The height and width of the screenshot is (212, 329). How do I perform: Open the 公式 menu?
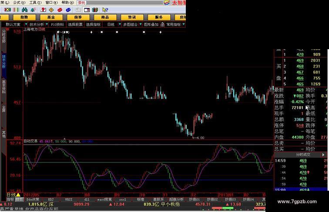[x=19, y=3]
